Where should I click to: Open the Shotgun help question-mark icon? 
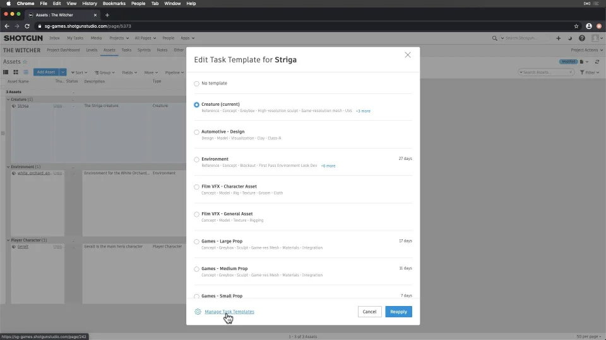click(581, 38)
